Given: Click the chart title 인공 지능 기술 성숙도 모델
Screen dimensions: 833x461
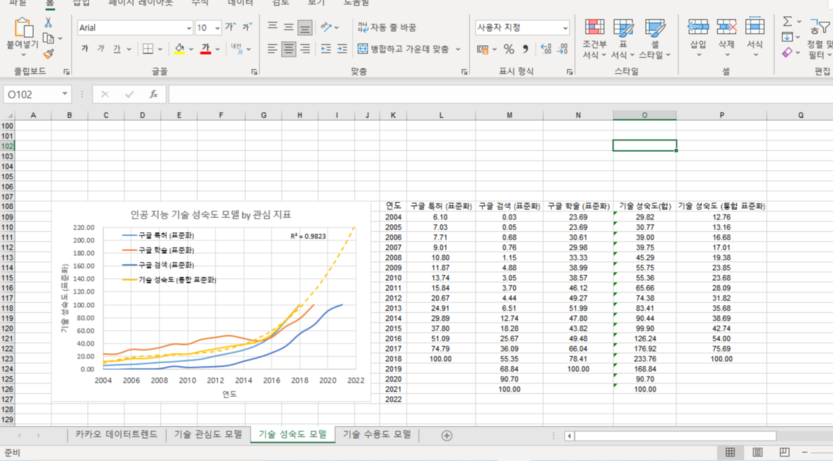Looking at the screenshot, I should click(x=211, y=215).
